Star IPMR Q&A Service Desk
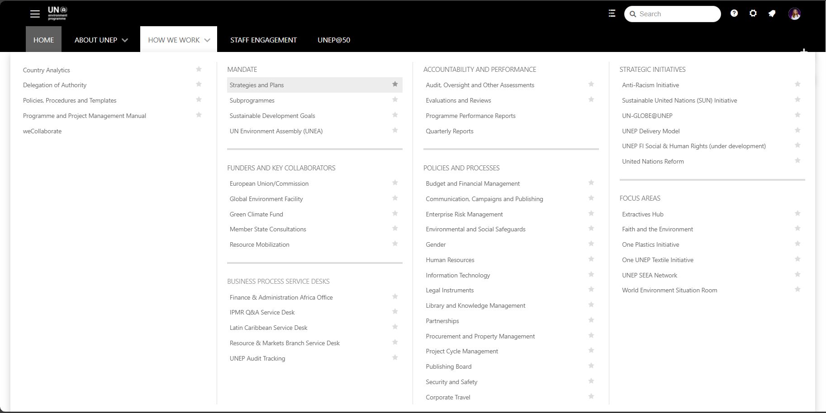The height and width of the screenshot is (413, 826). point(395,312)
